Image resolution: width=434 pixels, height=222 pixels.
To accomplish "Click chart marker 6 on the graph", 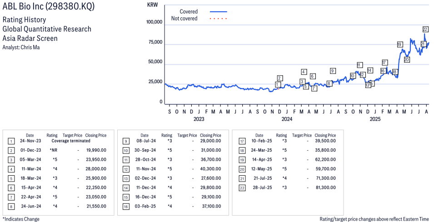I will coord(312,76).
